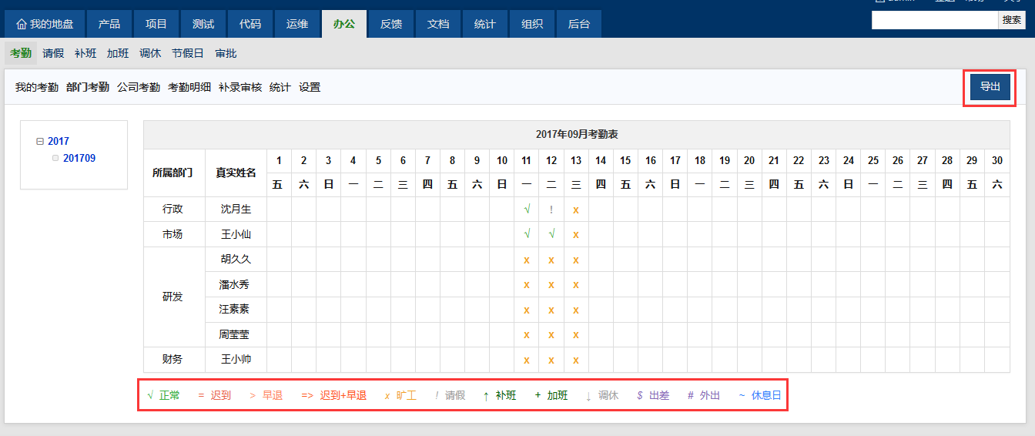Click the green check for 沈月生 on day 11
This screenshot has height=436, width=1035.
(x=526, y=209)
